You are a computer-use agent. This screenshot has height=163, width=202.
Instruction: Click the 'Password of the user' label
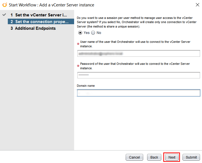tap(135, 66)
